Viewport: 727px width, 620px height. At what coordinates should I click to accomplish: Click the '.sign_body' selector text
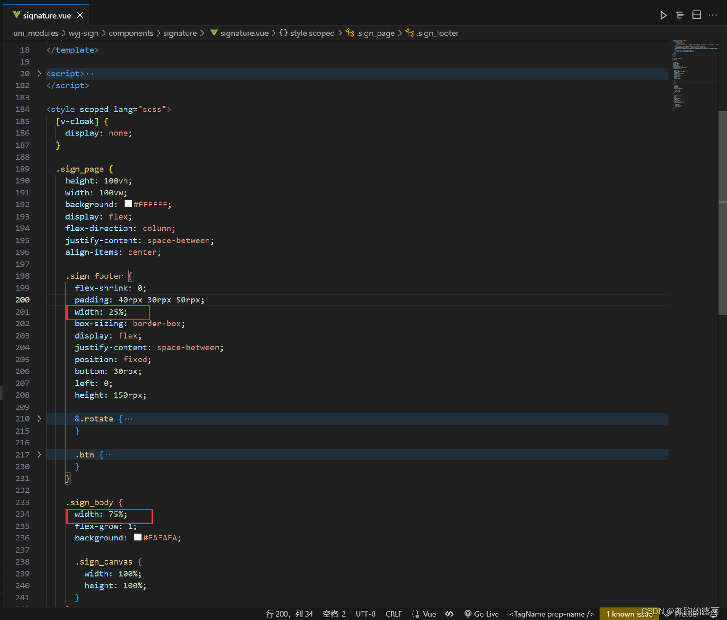tap(89, 502)
